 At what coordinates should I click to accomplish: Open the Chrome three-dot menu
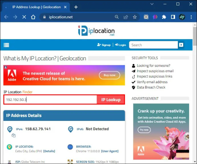point(191,17)
